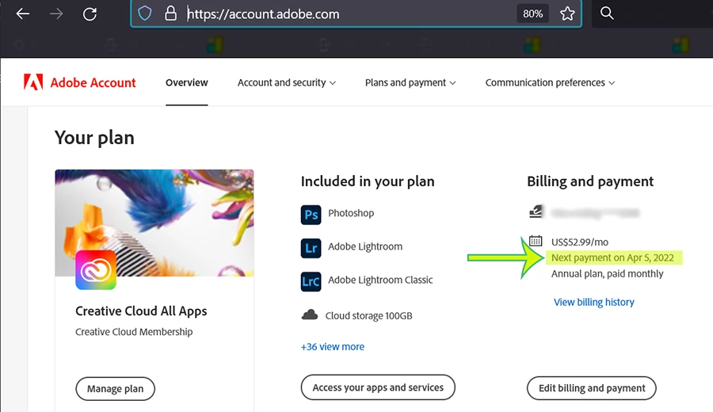Bookmark this page with the star icon

pyautogui.click(x=567, y=13)
